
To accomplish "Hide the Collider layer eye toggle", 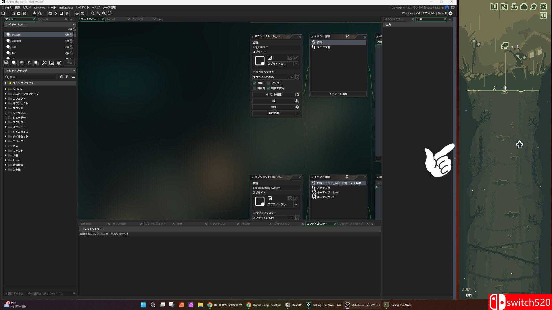I will pyautogui.click(x=67, y=41).
